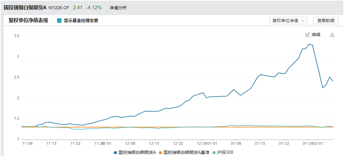Click the blue line's lowest point after the peak
Viewport: 344px width, 157px height.
(323, 88)
